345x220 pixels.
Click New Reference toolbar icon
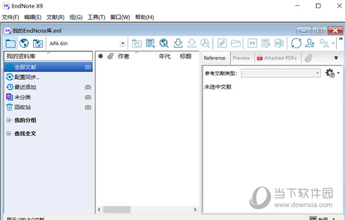[151, 43]
